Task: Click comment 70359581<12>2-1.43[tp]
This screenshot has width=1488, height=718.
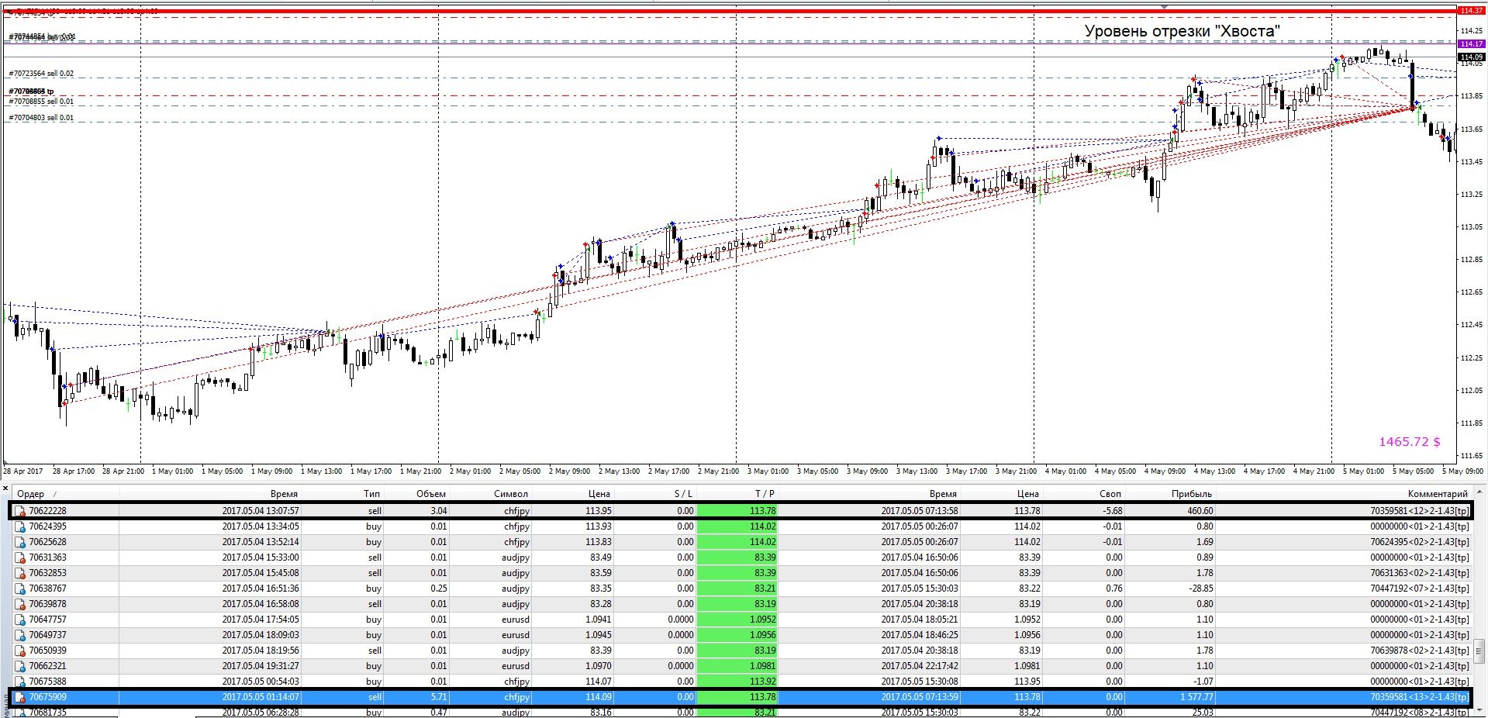Action: pyautogui.click(x=1419, y=511)
